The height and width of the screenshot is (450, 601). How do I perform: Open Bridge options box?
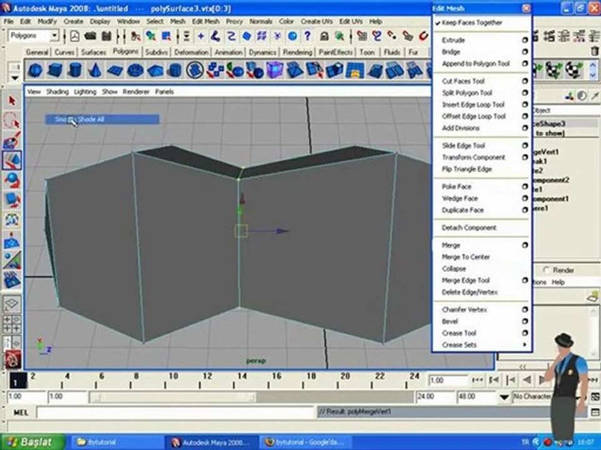pyautogui.click(x=525, y=52)
